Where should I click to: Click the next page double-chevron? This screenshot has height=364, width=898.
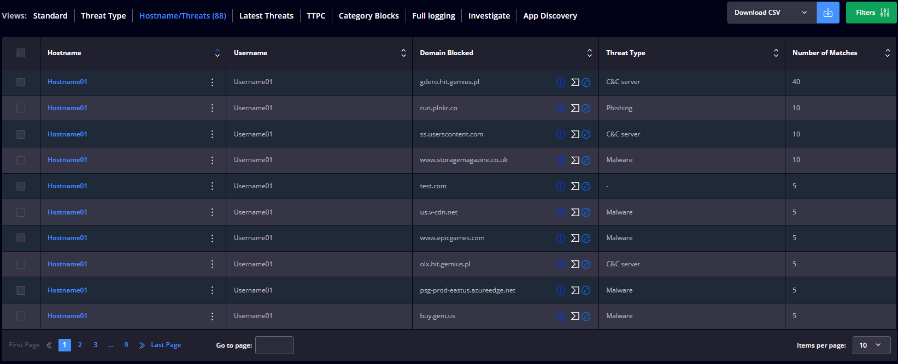click(142, 345)
